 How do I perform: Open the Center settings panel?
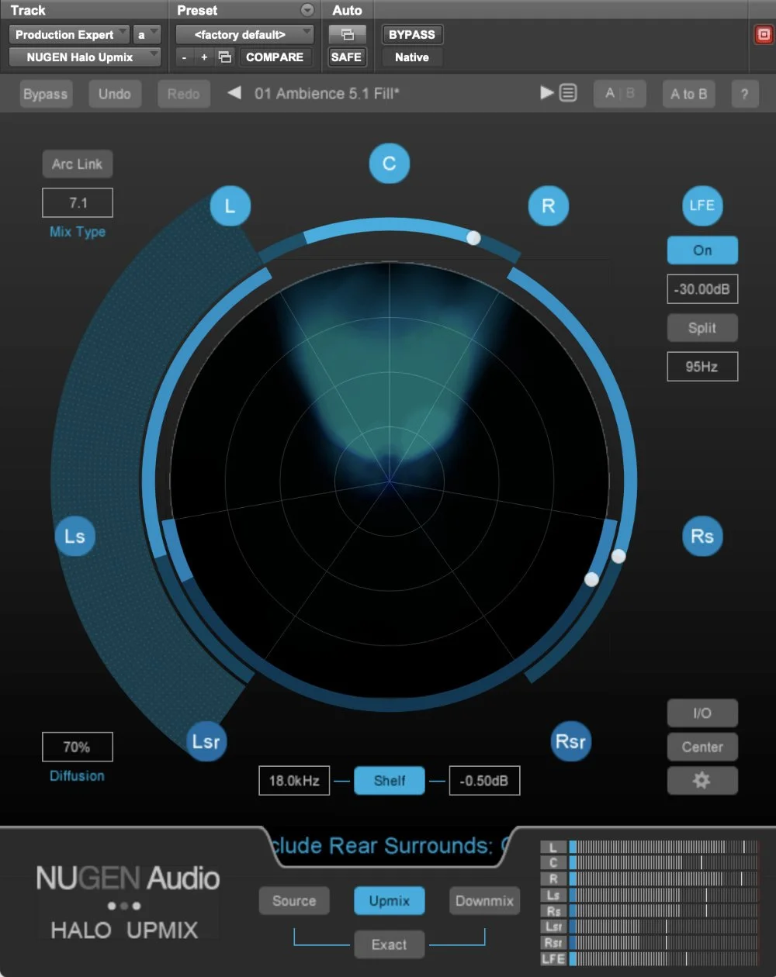click(x=702, y=747)
